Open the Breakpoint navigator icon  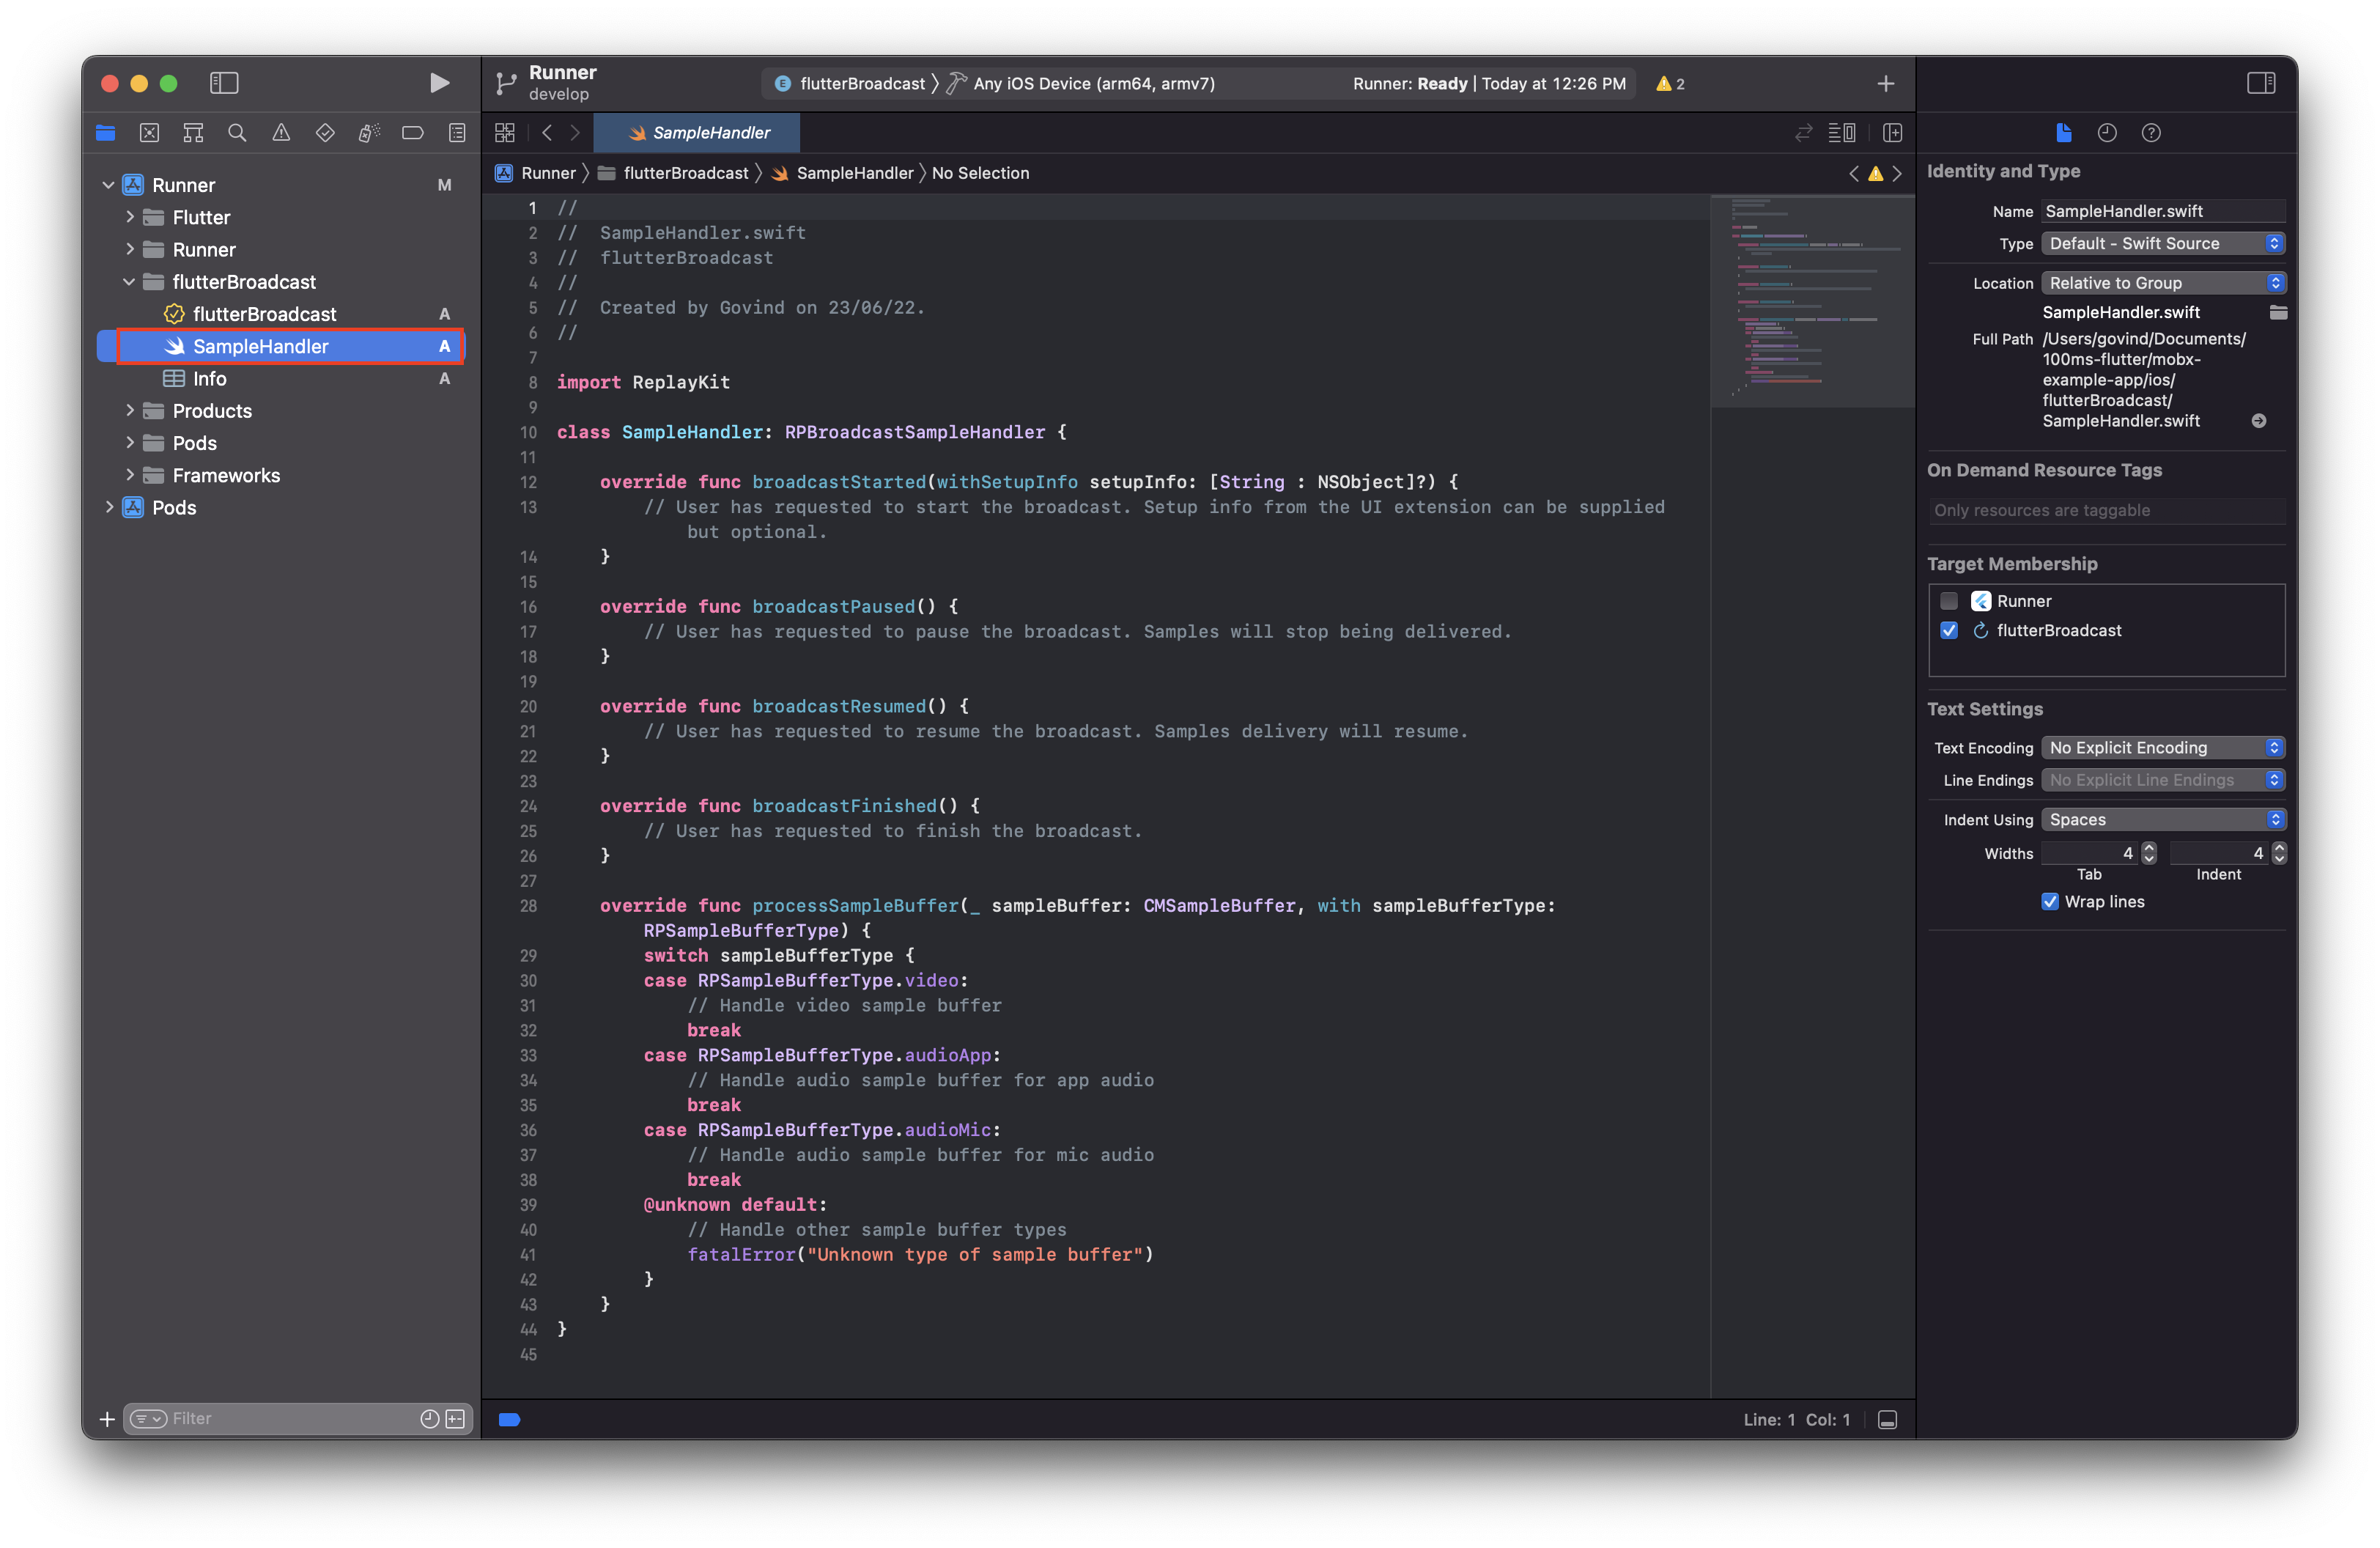[x=412, y=133]
